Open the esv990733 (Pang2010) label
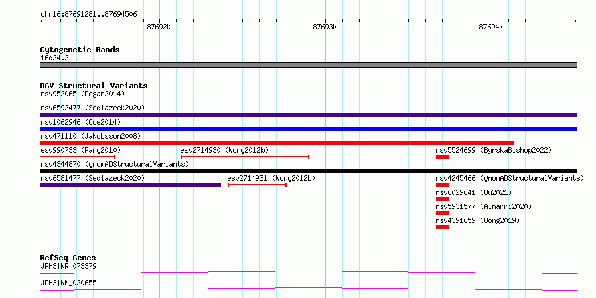This screenshot has height=298, width=596. (x=80, y=150)
